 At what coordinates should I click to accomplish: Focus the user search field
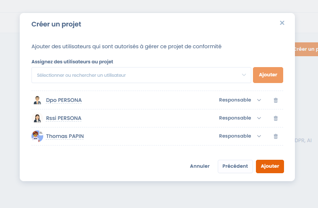(134, 75)
